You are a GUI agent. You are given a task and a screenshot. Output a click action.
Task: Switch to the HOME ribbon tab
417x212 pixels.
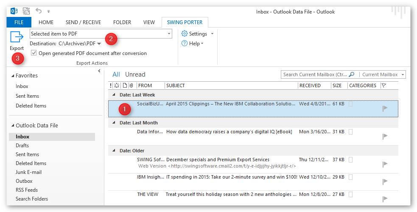click(x=46, y=22)
